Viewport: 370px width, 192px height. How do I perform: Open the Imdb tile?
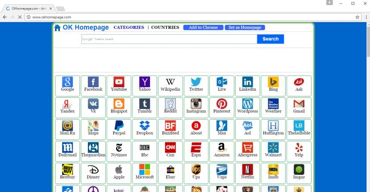pos(273,173)
